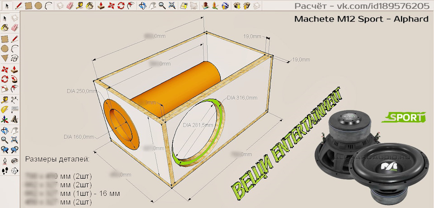Activate the Orbit tool in the top toolbar
The image size is (434, 208).
[142, 5]
